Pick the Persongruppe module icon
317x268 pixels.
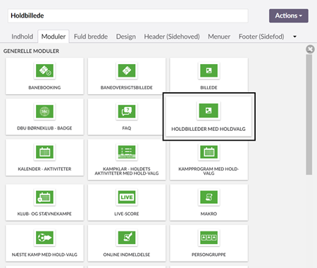point(209,238)
